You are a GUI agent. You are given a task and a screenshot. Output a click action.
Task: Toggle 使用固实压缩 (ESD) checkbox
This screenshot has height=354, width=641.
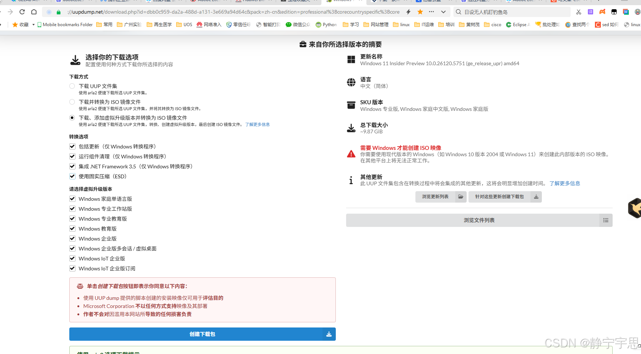(72, 176)
